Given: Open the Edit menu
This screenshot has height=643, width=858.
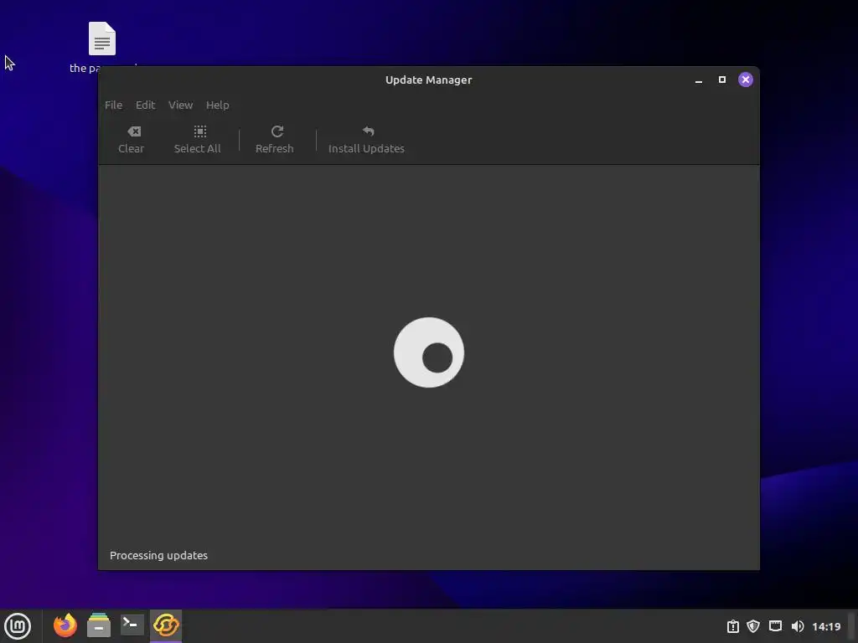Looking at the screenshot, I should 145,105.
